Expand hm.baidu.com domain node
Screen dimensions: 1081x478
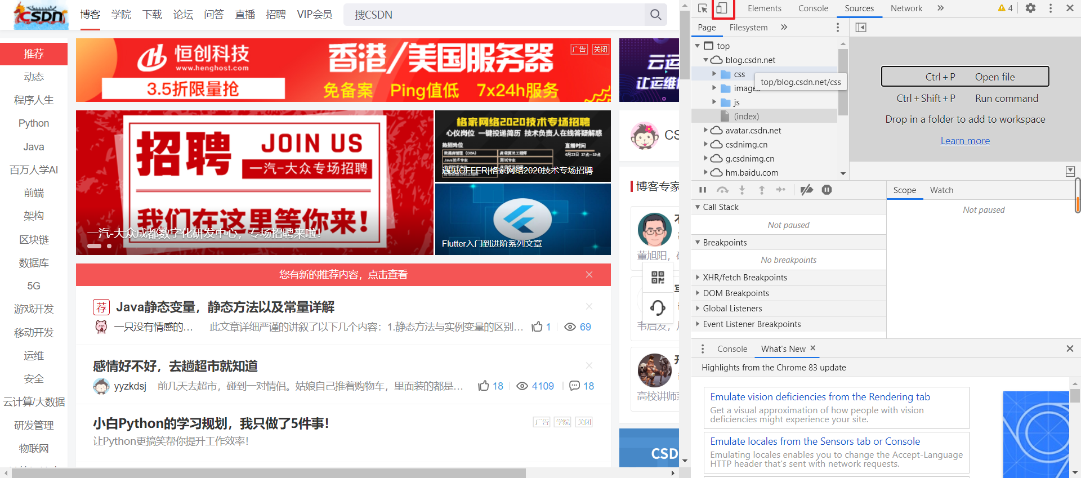point(705,172)
